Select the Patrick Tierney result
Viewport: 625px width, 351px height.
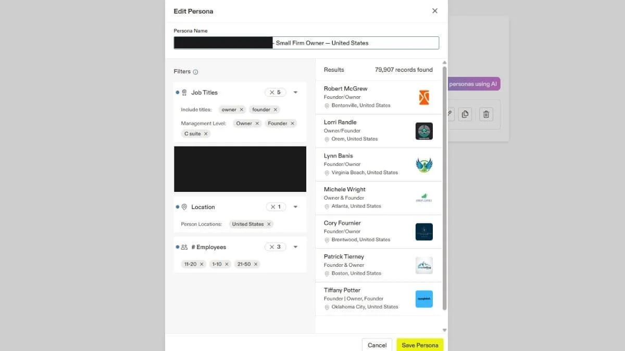[379, 265]
